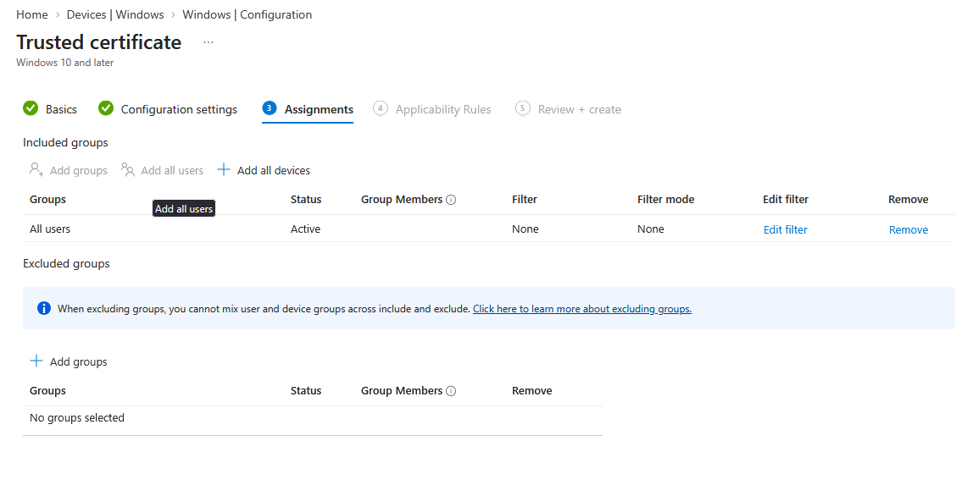
Task: Remove the All users group assignment
Action: coord(909,229)
